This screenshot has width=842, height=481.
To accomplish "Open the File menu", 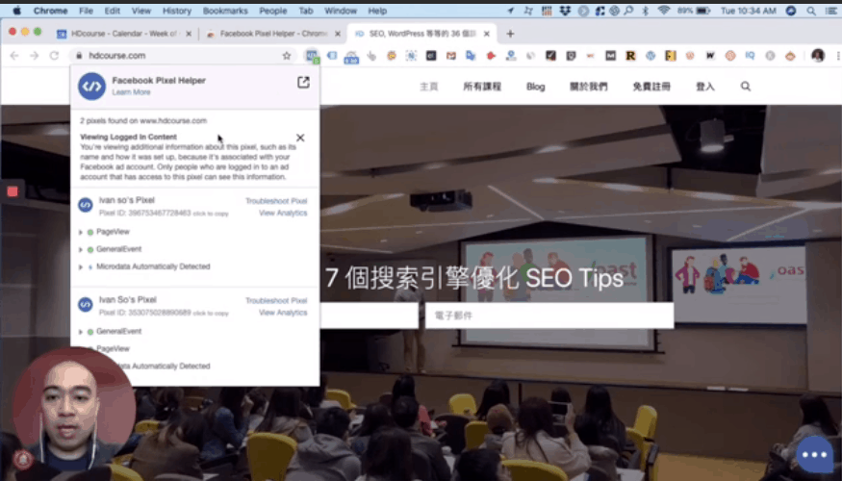I will pyautogui.click(x=86, y=11).
